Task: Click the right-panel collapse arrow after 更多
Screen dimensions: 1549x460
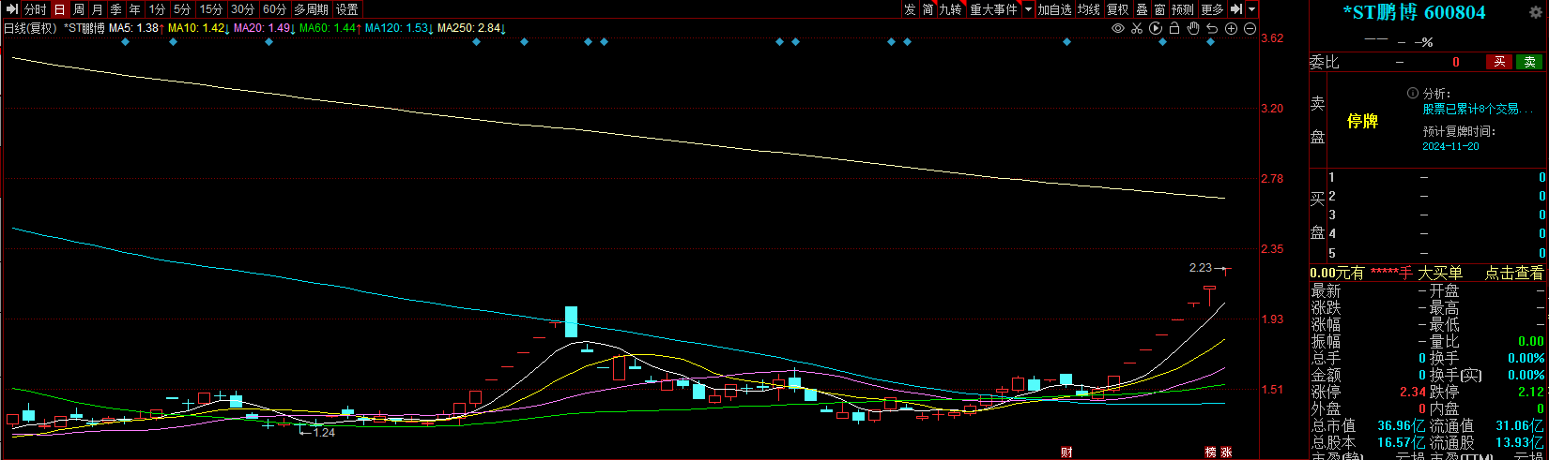Action: (x=1236, y=9)
